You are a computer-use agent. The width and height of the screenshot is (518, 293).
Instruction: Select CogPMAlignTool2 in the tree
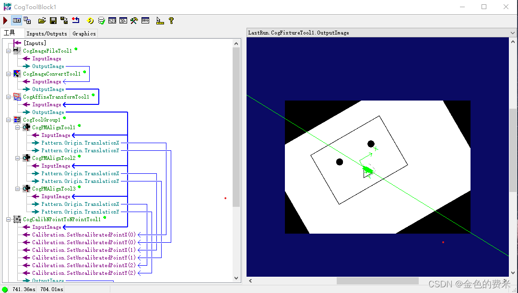point(54,158)
